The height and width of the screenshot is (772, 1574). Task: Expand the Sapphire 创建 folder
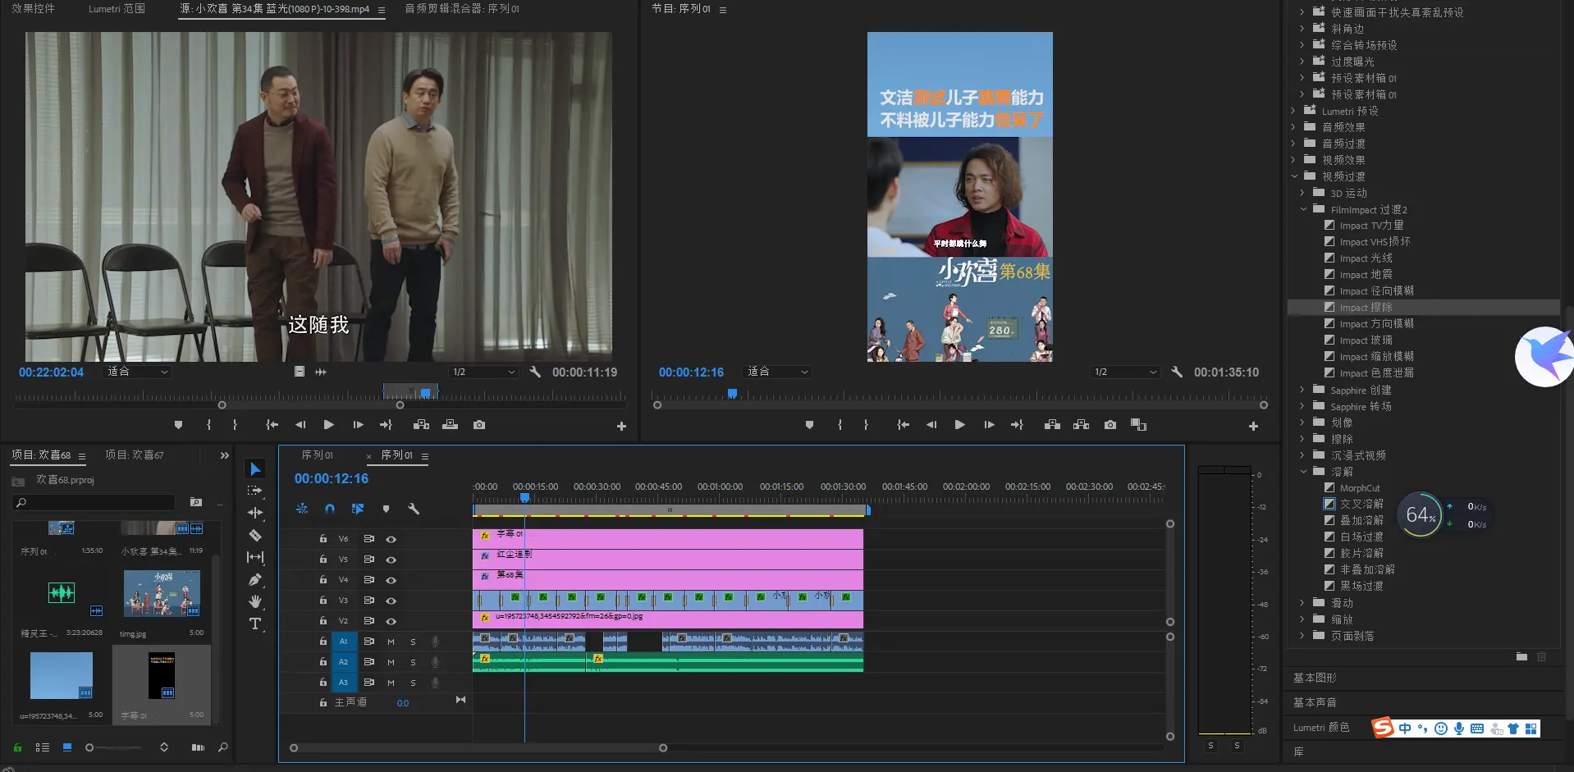click(x=1302, y=391)
